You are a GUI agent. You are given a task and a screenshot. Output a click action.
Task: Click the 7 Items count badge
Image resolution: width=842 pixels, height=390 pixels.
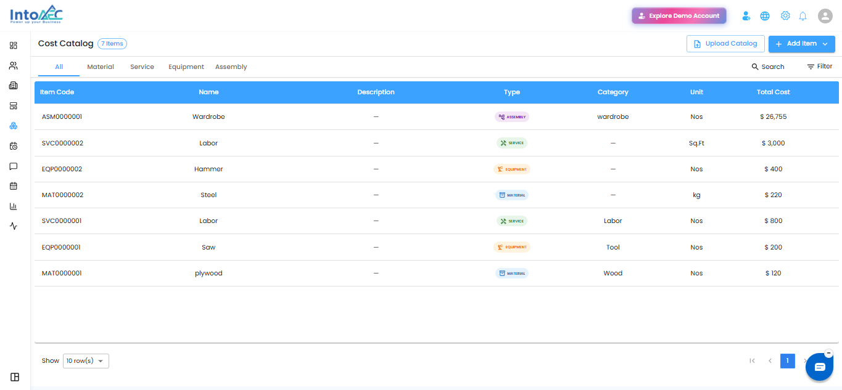coord(112,44)
